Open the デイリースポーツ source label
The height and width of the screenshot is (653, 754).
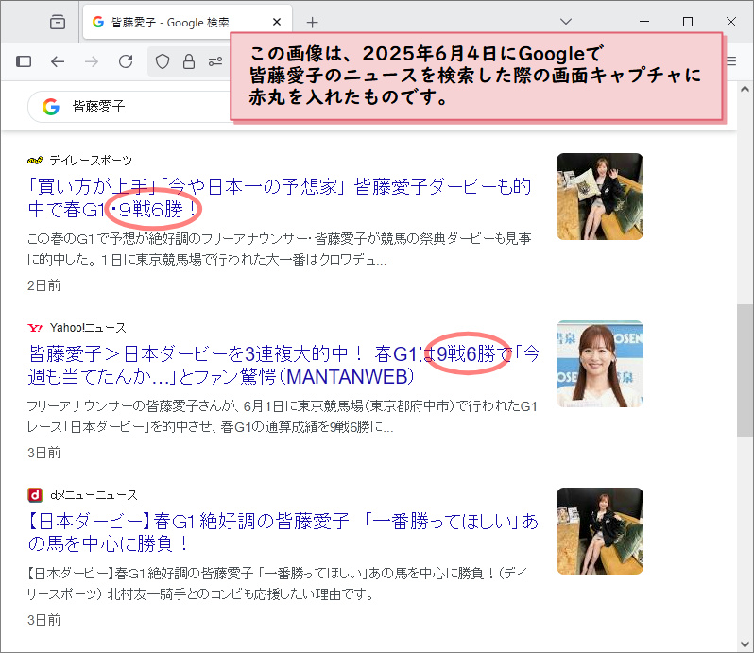(x=91, y=161)
